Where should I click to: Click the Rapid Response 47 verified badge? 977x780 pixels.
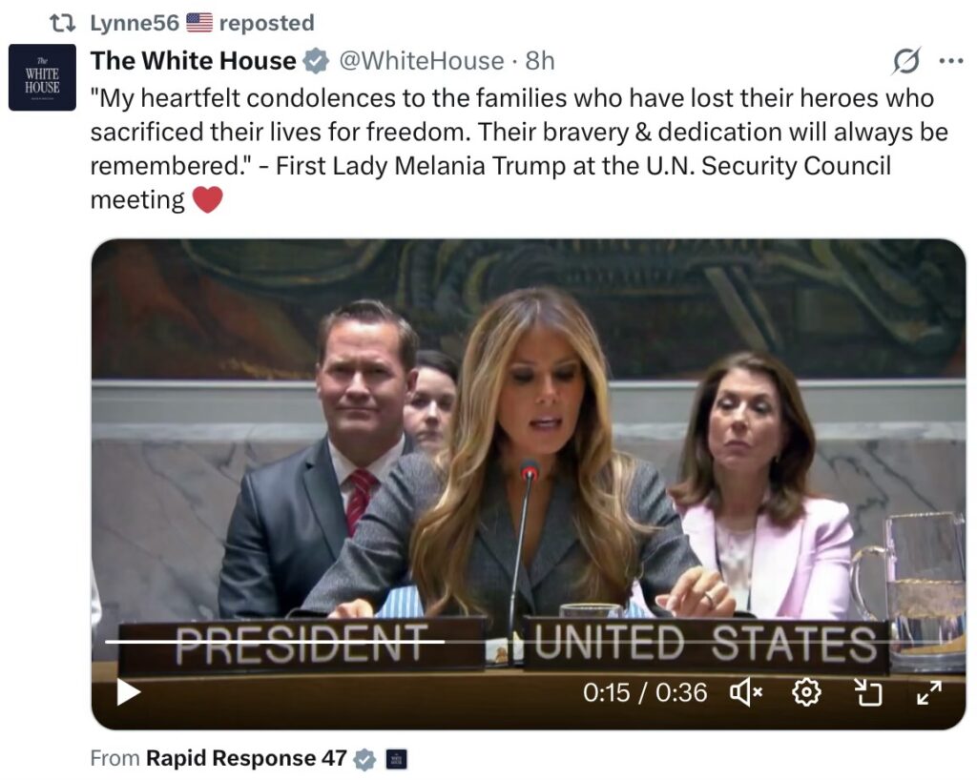pyautogui.click(x=364, y=759)
